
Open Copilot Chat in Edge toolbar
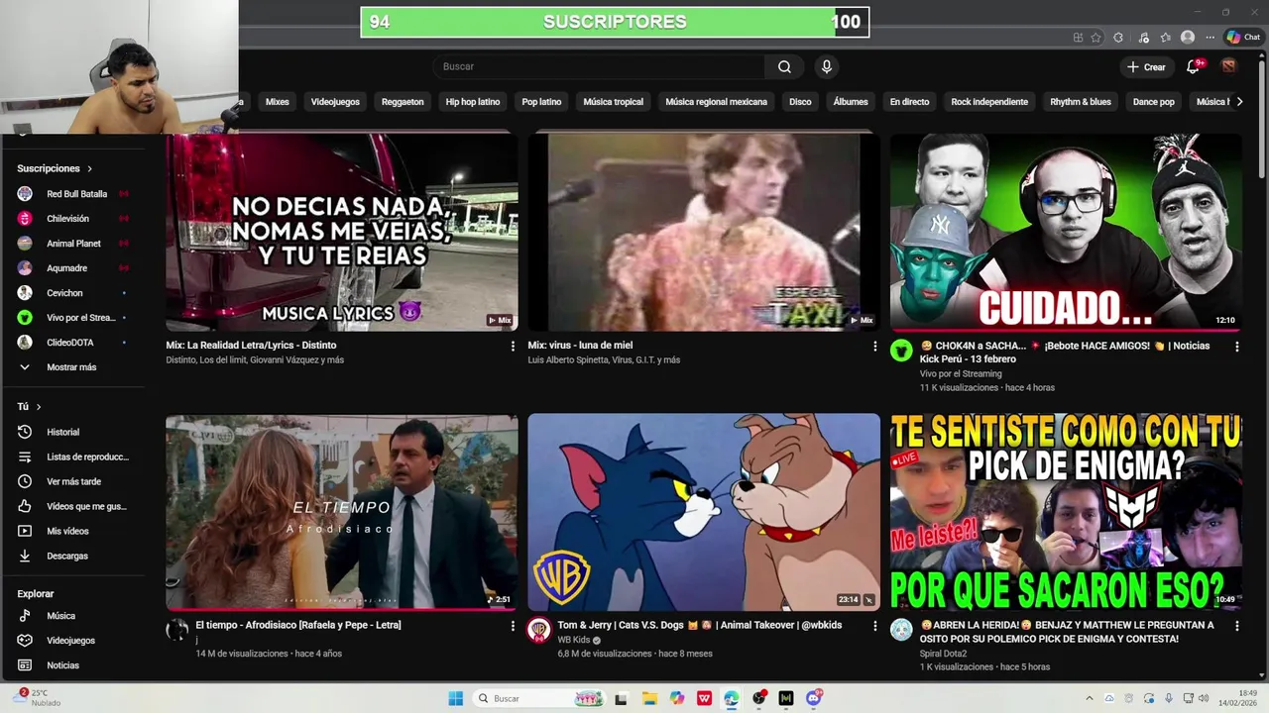pos(1243,38)
